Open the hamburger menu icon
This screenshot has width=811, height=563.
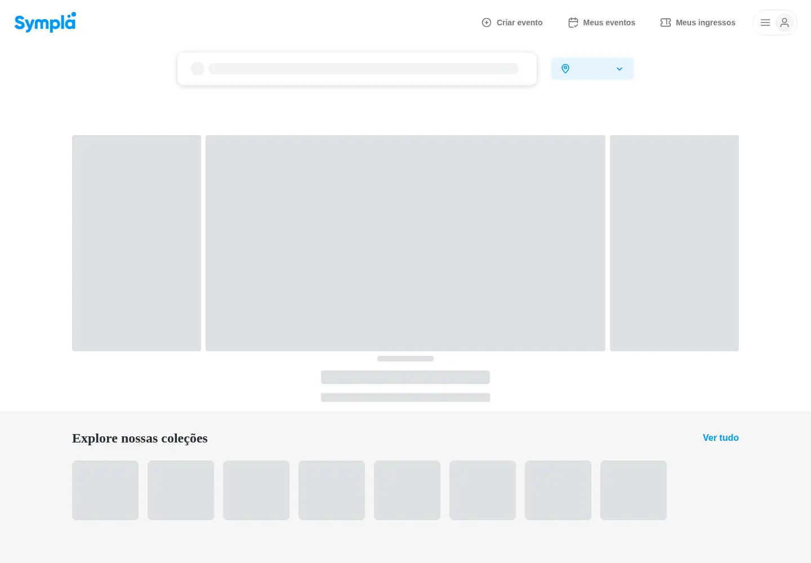pyautogui.click(x=765, y=23)
